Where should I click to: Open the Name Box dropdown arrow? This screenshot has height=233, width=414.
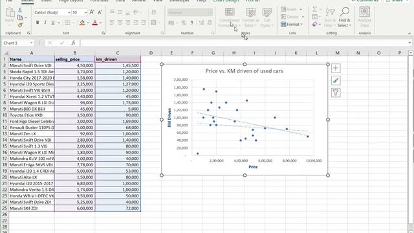[32, 43]
